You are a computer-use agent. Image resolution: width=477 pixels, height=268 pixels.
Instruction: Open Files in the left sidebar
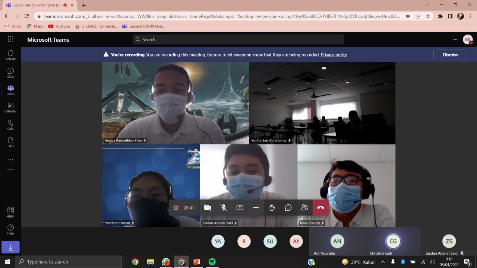(10, 142)
